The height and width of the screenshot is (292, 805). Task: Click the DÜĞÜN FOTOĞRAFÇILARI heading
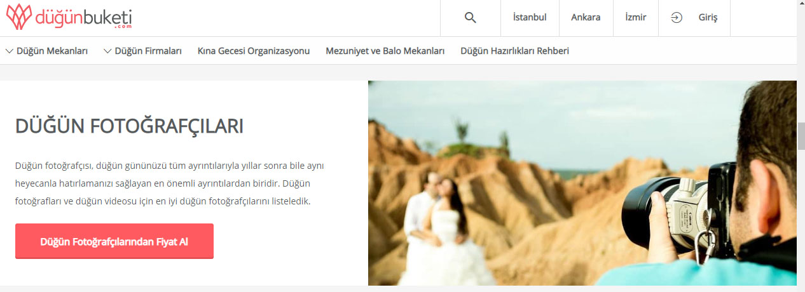click(129, 126)
